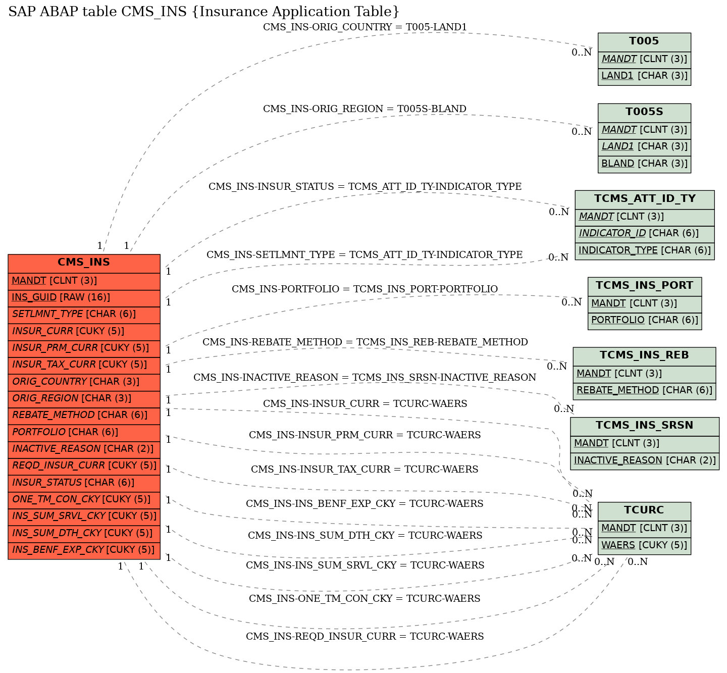
Task: Click REBATE_METHOD [CHAR (6)] field in CMS_INS
Action: [x=84, y=415]
